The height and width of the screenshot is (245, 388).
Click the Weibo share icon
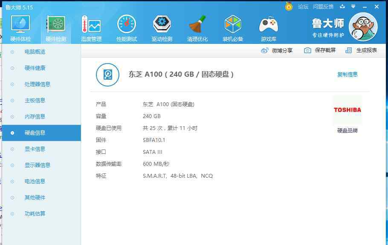coord(264,50)
